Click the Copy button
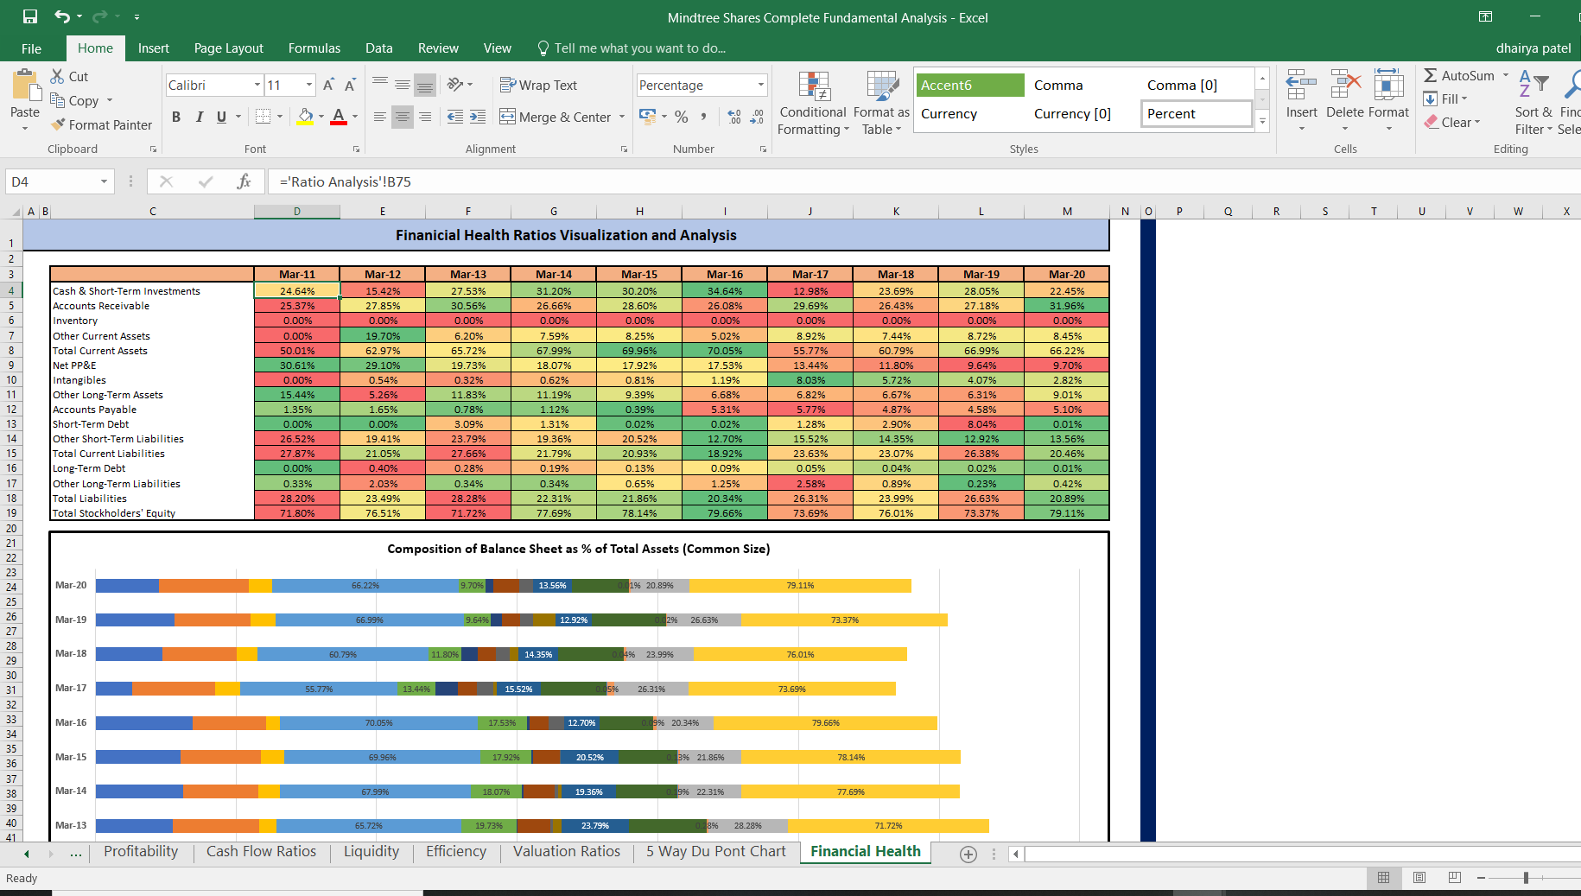Image resolution: width=1581 pixels, height=896 pixels. click(x=74, y=100)
